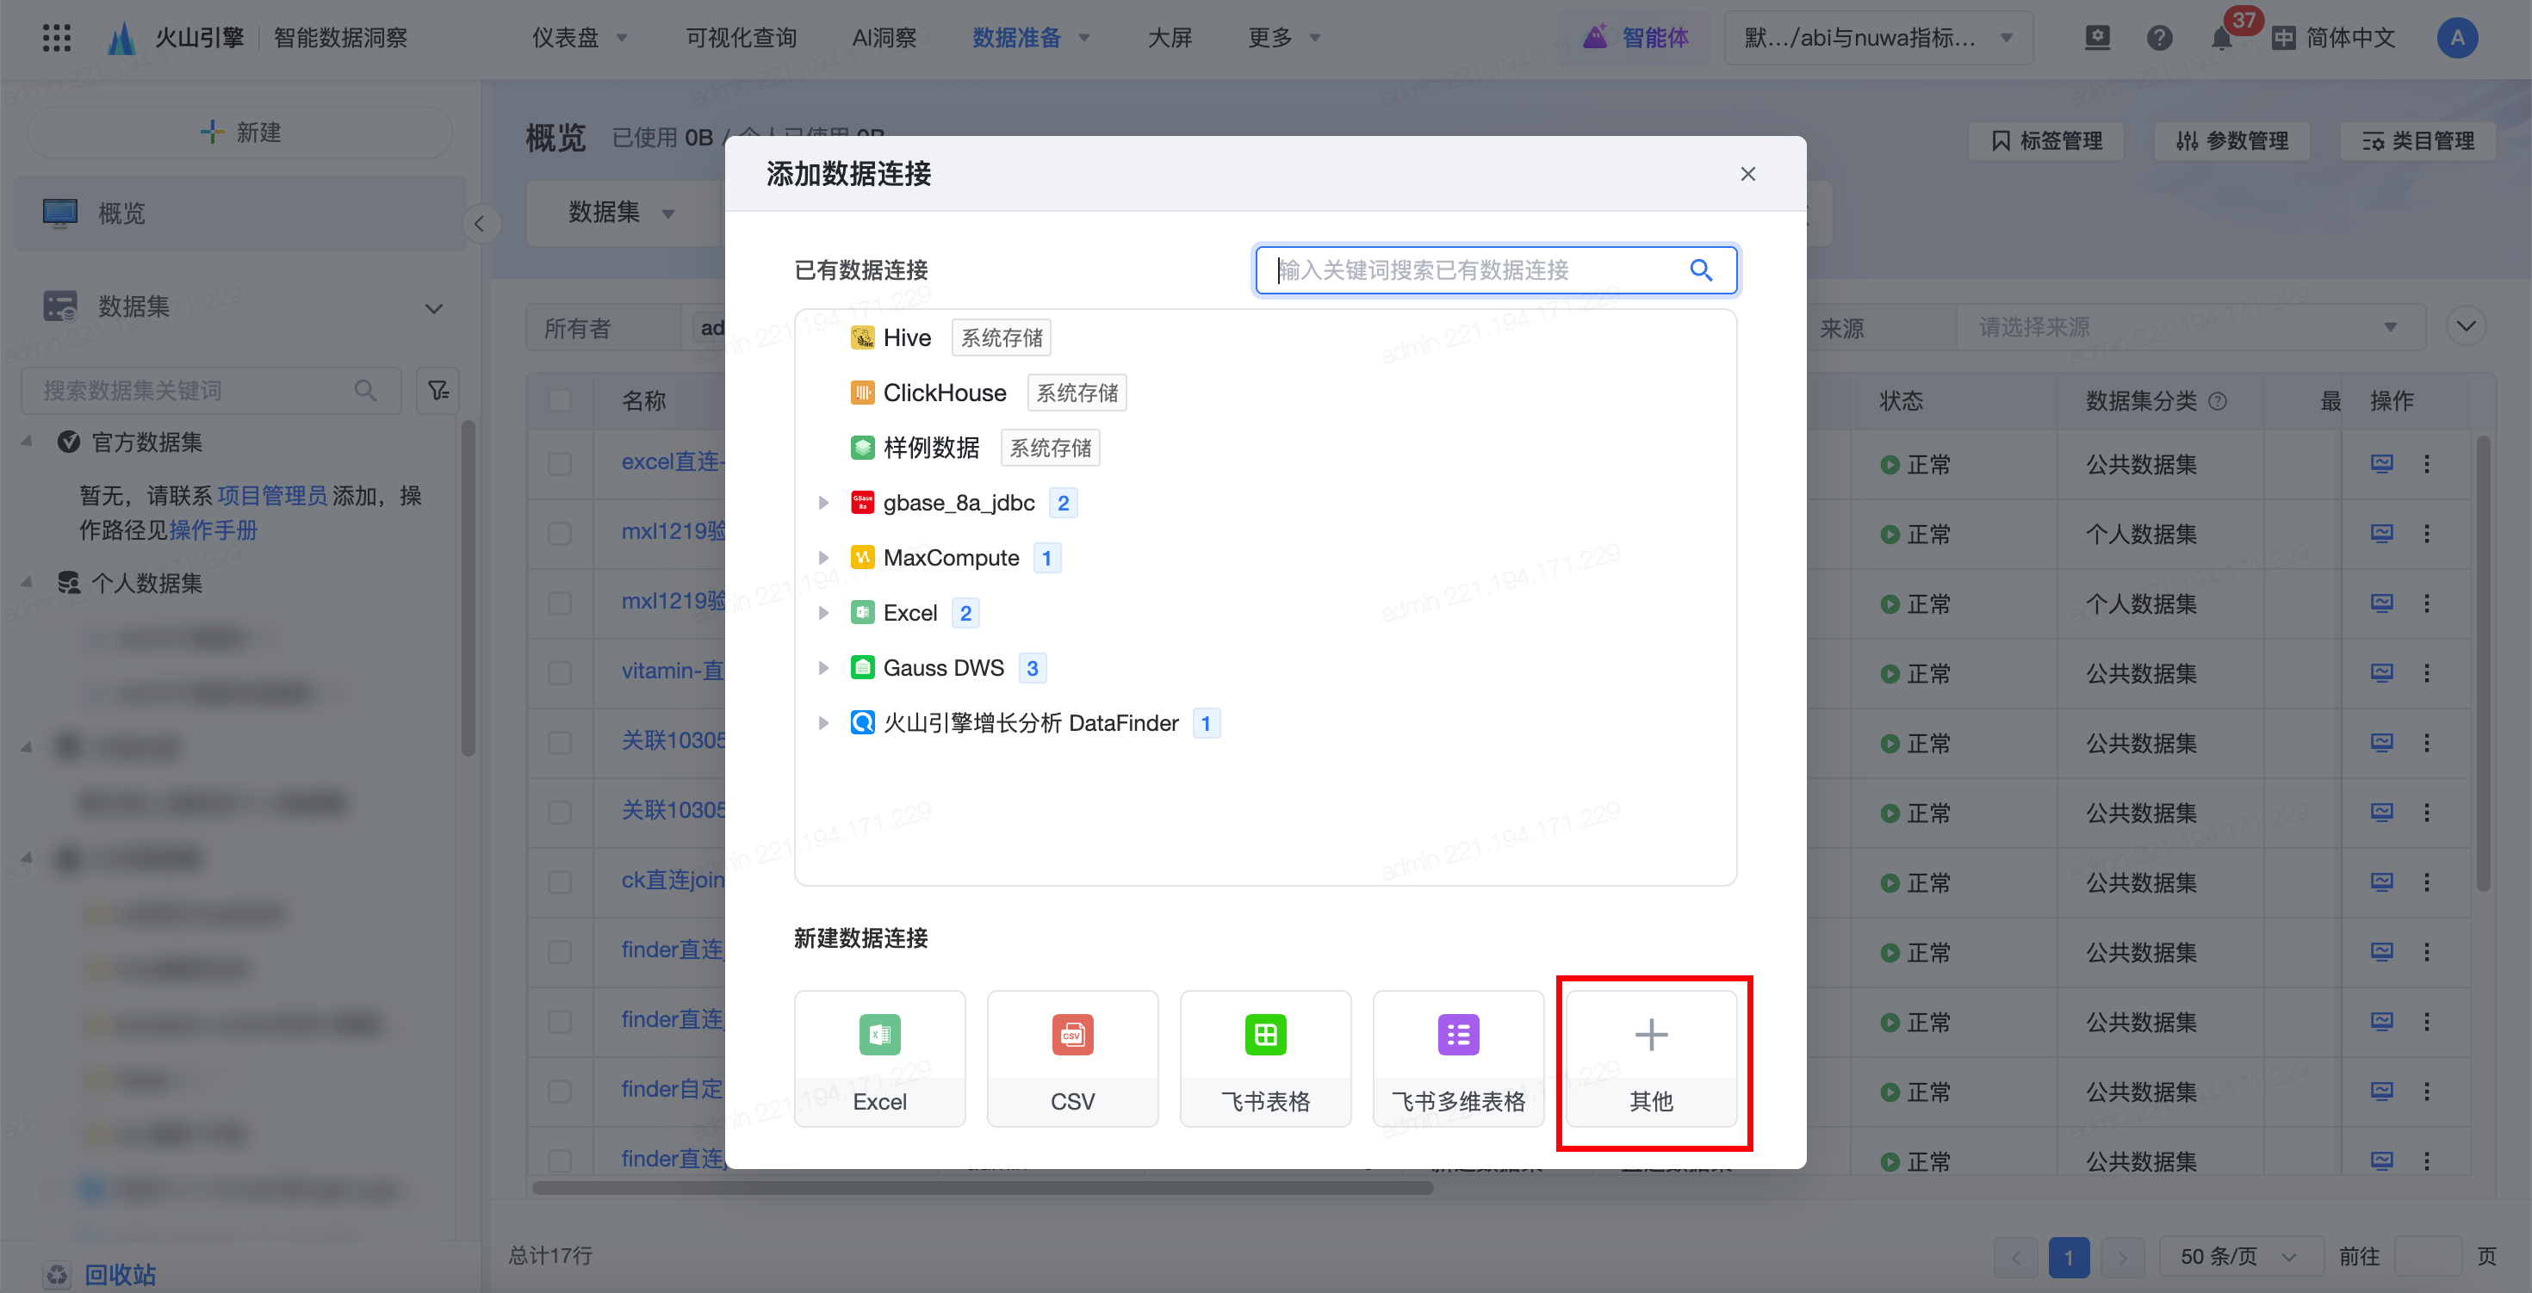Open the app grid menu icon
The image size is (2532, 1293).
[57, 39]
